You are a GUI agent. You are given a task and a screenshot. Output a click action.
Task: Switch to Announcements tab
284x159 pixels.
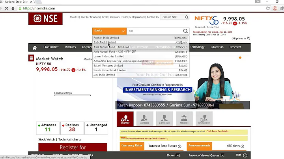click(x=199, y=146)
